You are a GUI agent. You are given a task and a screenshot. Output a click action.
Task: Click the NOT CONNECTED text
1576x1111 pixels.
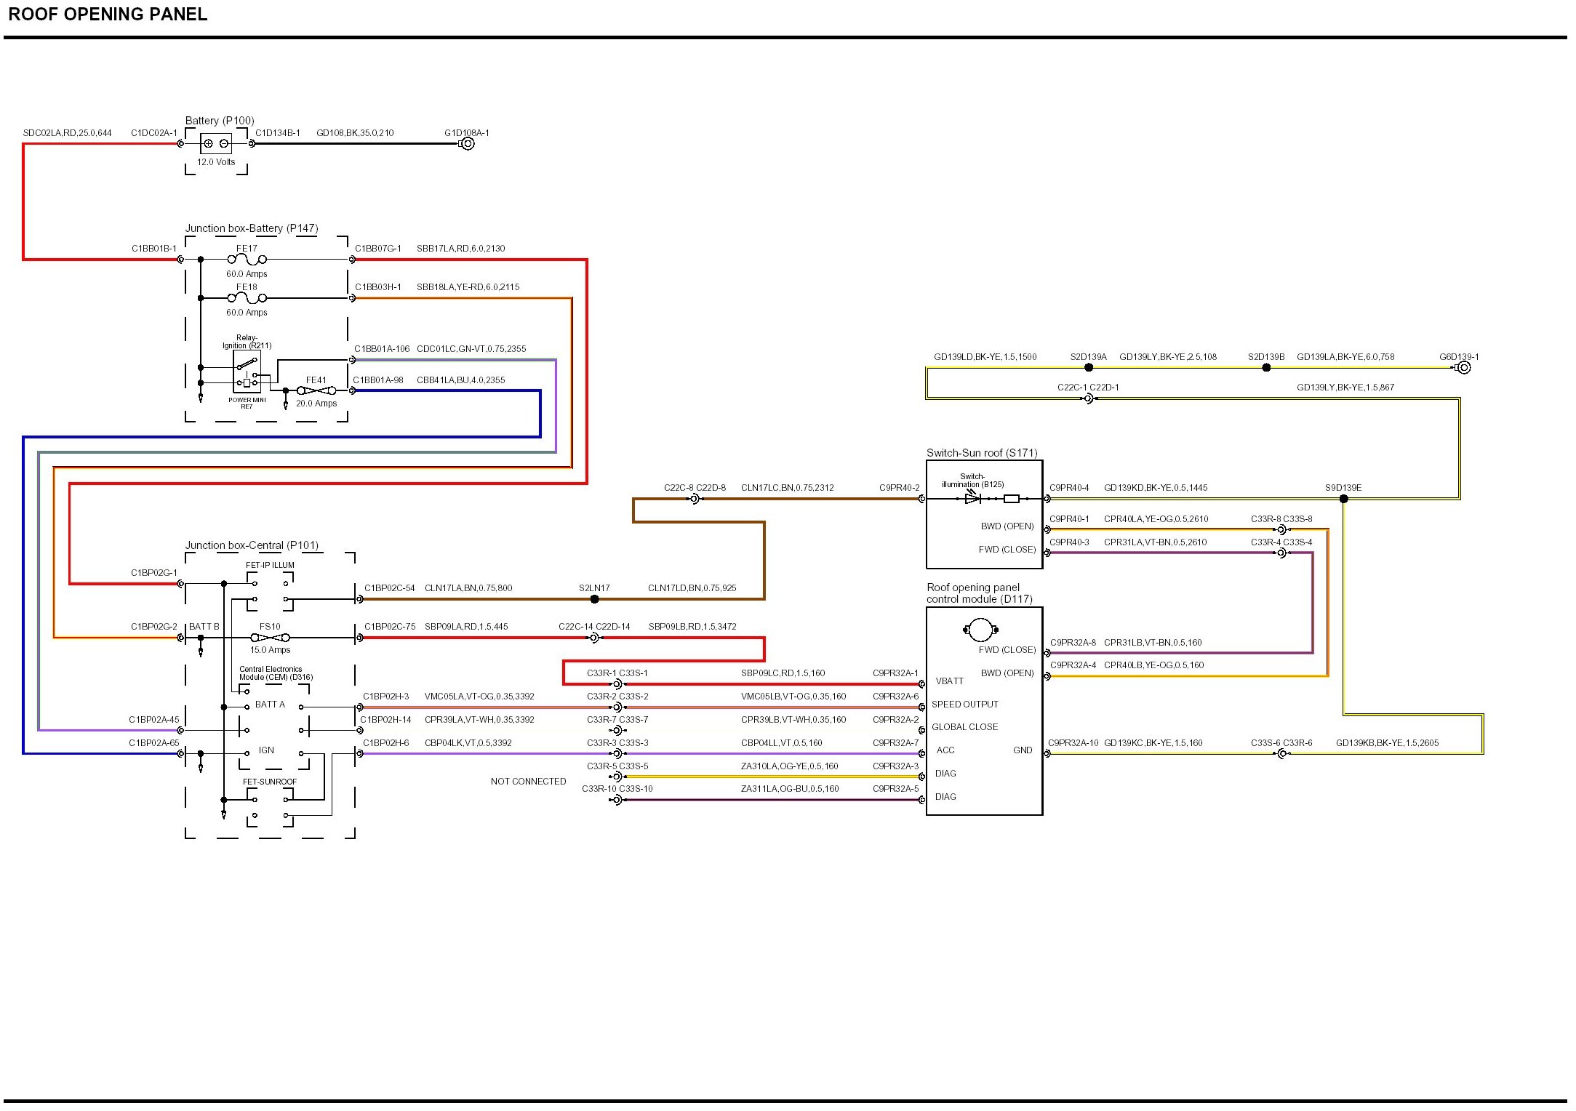tap(528, 782)
